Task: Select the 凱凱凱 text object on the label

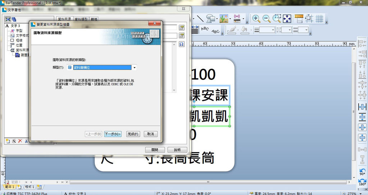Action: [211, 117]
